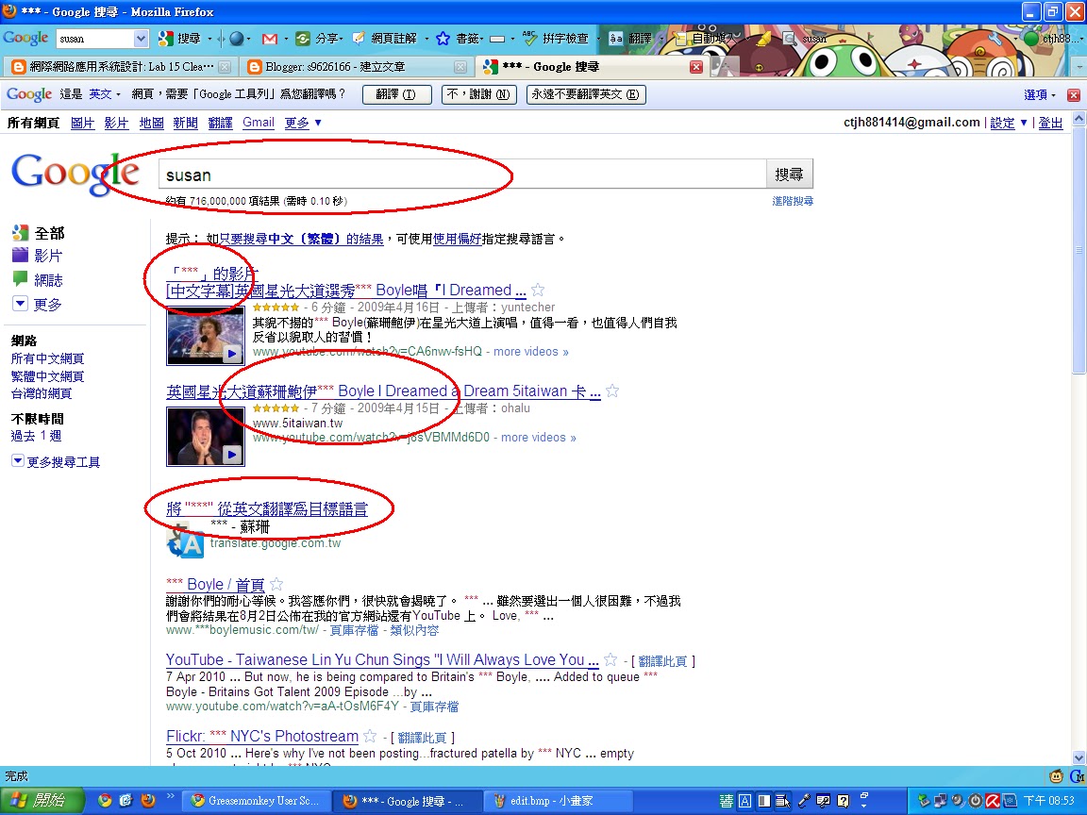Open the Share (分享) toolbar button
The height and width of the screenshot is (815, 1087).
318,39
